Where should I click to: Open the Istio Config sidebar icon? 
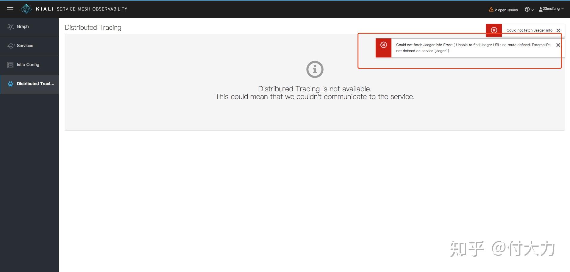coord(10,65)
